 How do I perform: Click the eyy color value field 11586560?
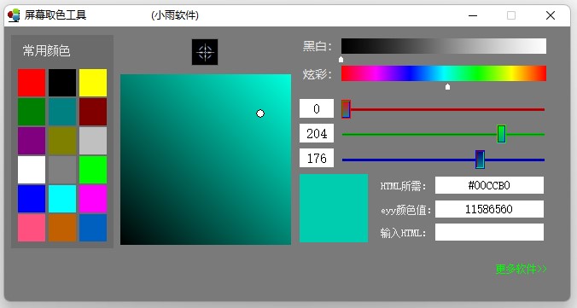coord(489,209)
